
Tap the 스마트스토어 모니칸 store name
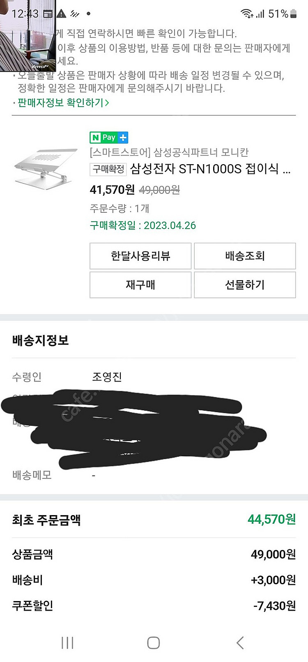[x=169, y=152]
